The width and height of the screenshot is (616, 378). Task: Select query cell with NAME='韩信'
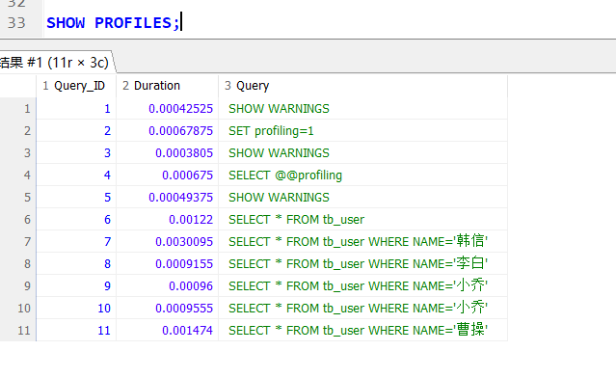[x=363, y=242]
